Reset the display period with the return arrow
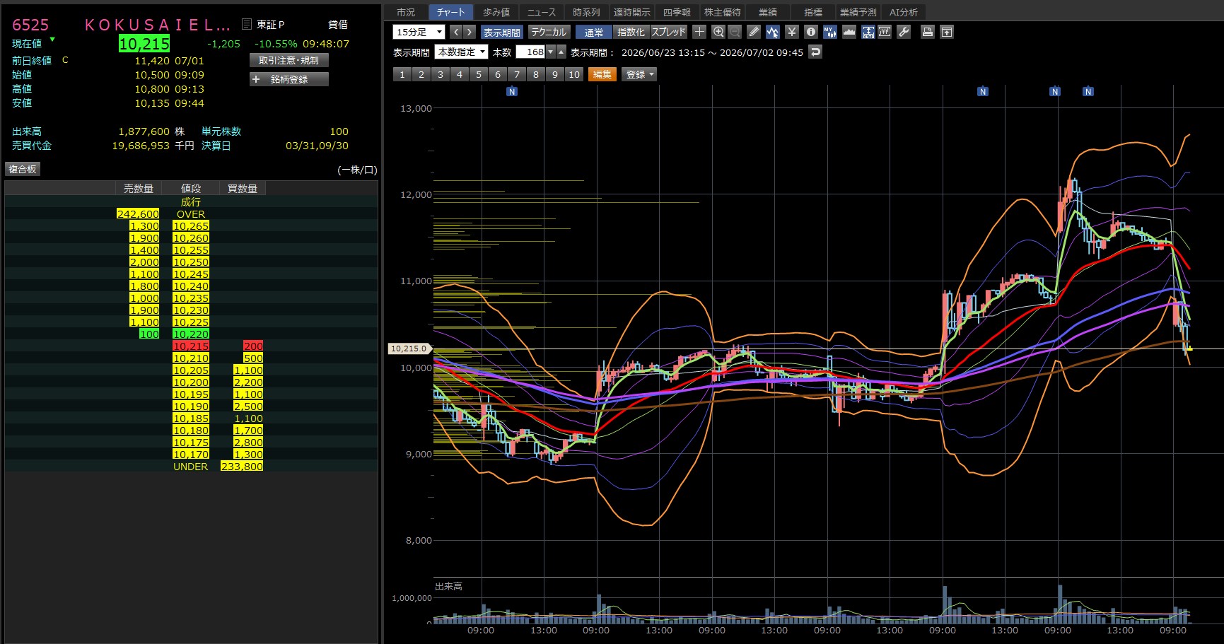Viewport: 1224px width, 644px height. click(815, 52)
